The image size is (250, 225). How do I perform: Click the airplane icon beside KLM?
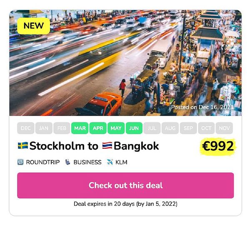click(110, 162)
